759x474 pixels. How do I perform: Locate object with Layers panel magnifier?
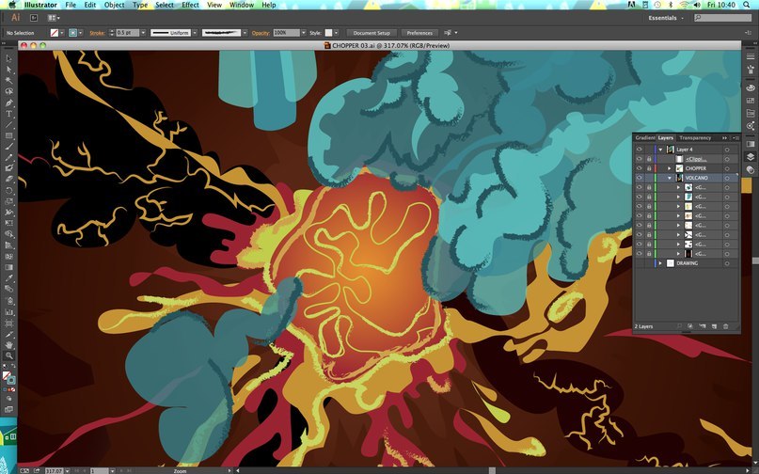click(x=680, y=326)
